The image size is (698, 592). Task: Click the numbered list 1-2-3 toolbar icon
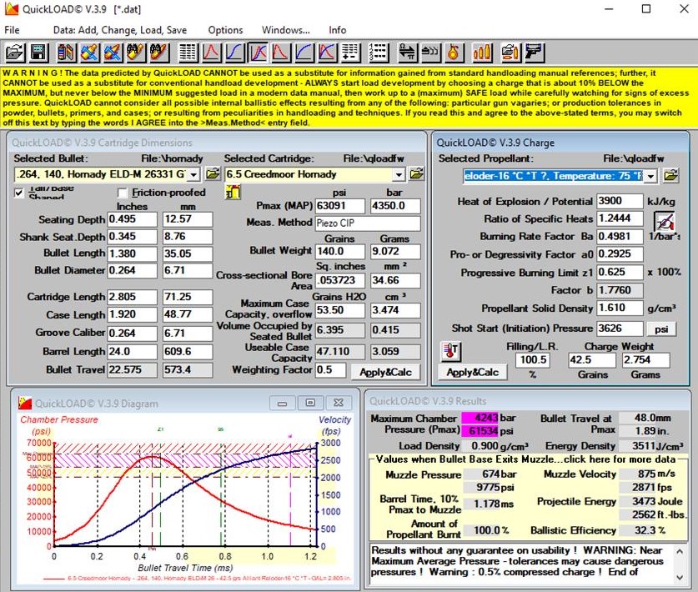379,53
